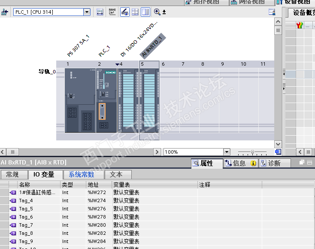Toggle the page break grid icon
This screenshot has width=315, height=249.
[135, 12]
